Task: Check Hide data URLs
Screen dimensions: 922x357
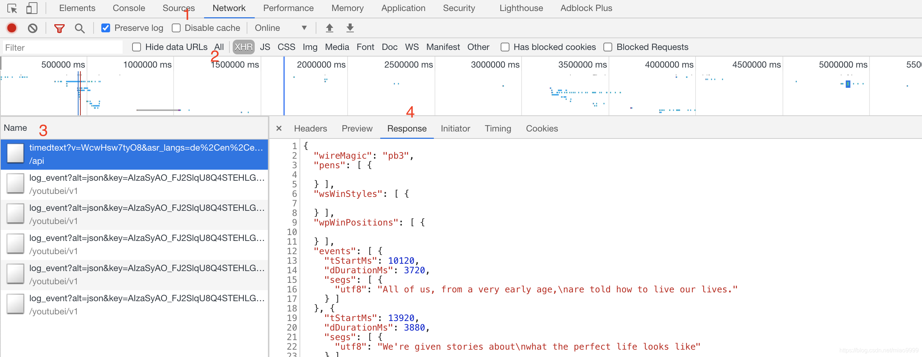Action: pyautogui.click(x=137, y=47)
